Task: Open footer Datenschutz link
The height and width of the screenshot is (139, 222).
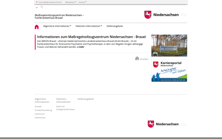Action: coord(40,118)
